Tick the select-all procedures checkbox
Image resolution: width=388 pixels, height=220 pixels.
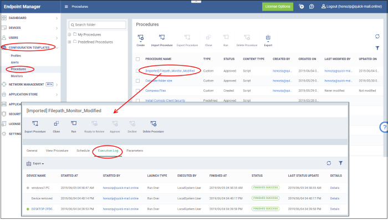(x=138, y=59)
